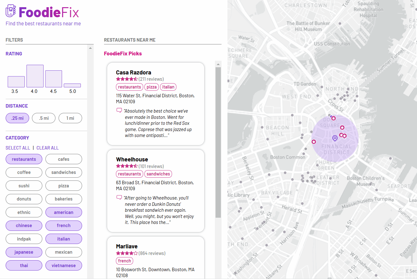
Task: Click the topmost pink map pin near Cross St
Action: click(x=333, y=118)
